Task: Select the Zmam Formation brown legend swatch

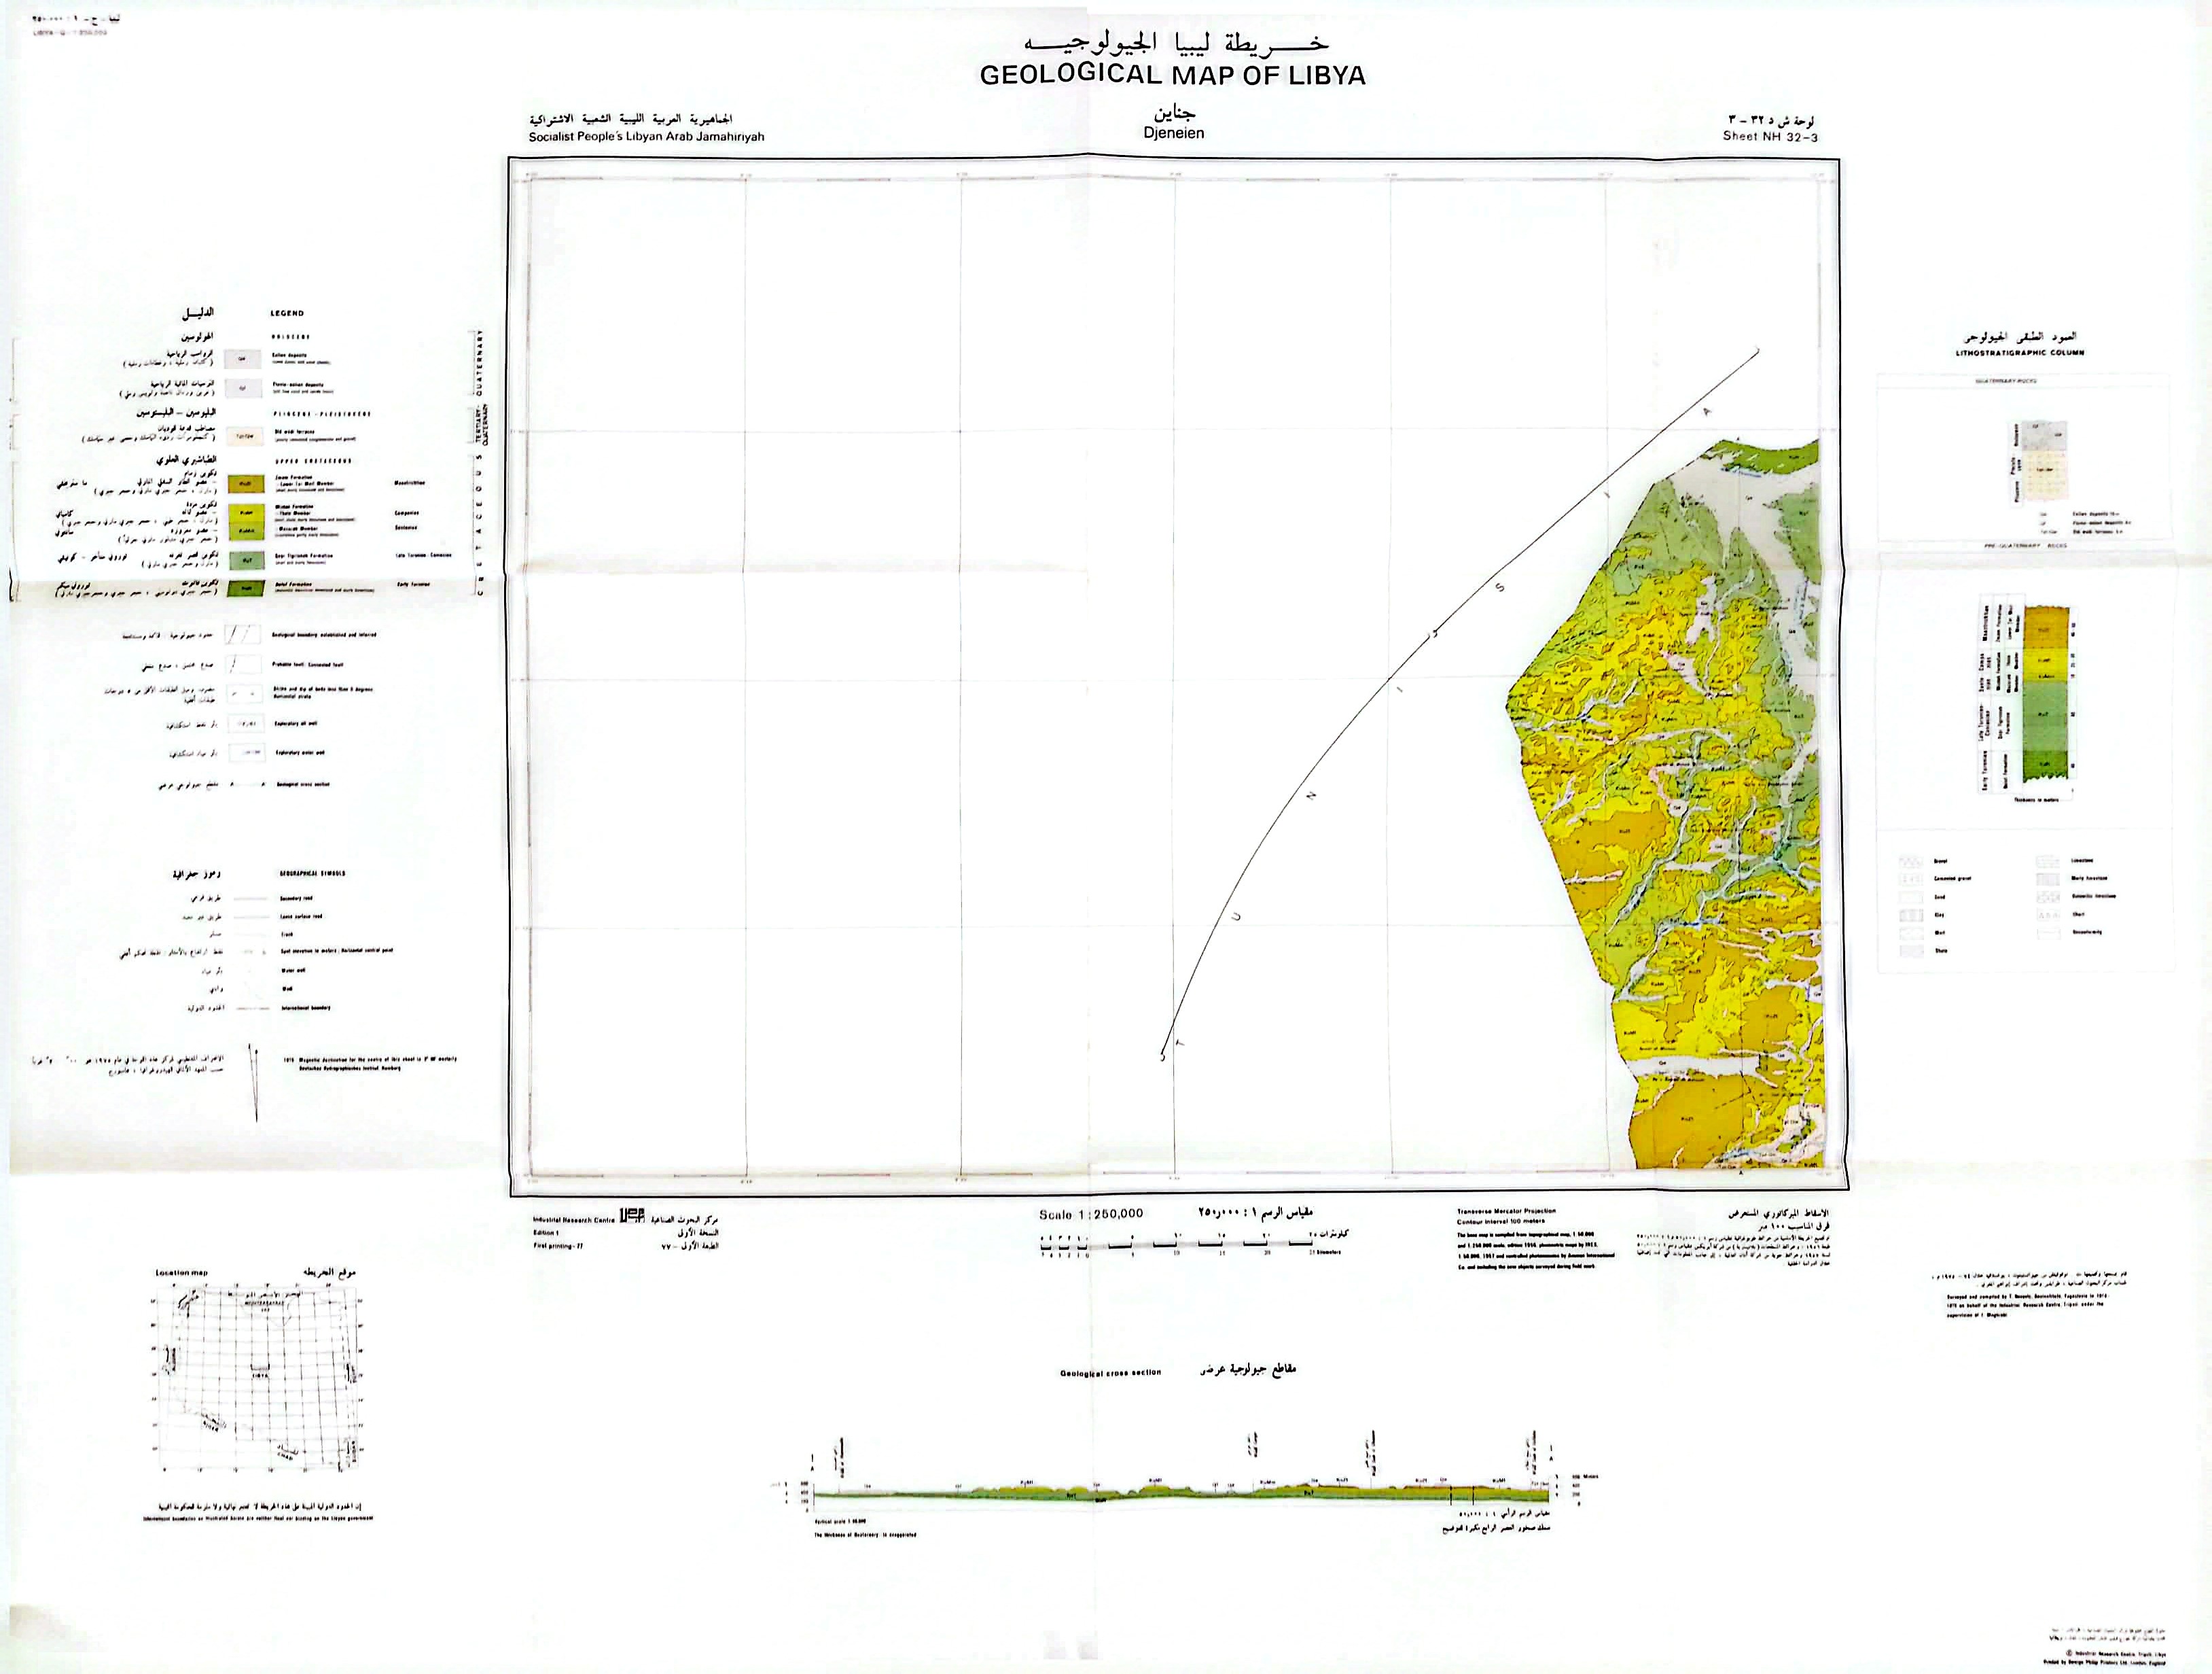Action: 246,485
